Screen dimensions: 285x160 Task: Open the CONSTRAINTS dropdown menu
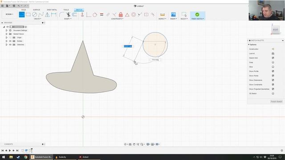(x=117, y=19)
